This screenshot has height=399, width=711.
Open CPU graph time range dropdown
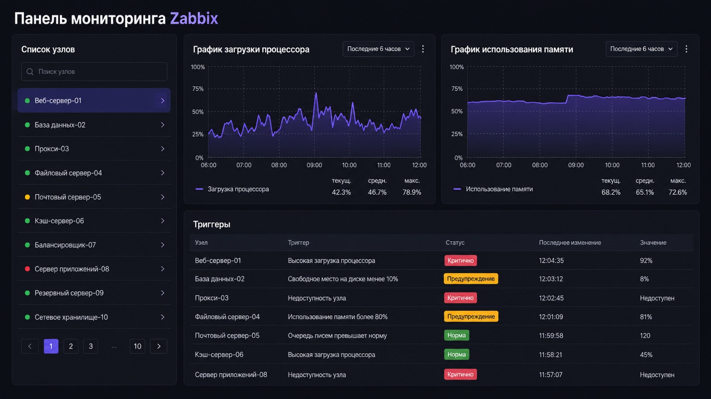point(378,49)
